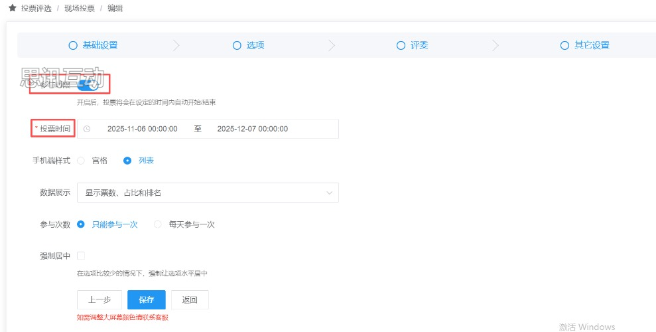Click end date 2025-12-07 00:00:00 field
The image size is (656, 332).
252,129
